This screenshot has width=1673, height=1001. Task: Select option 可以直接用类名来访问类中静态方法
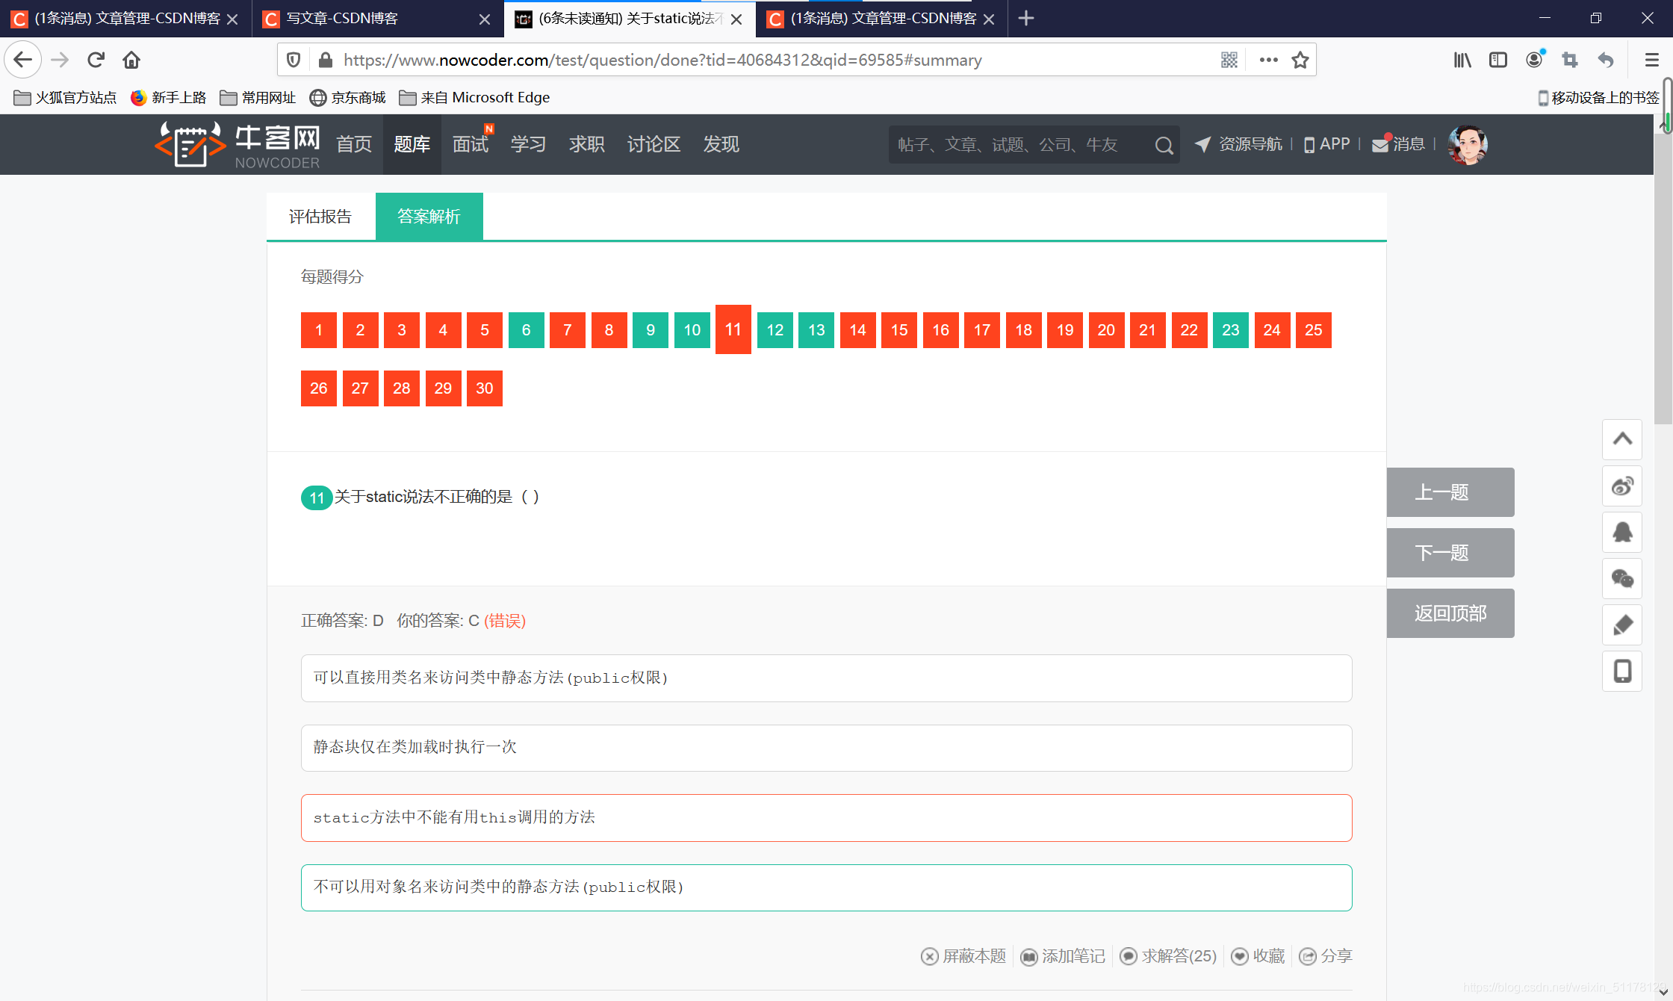827,678
